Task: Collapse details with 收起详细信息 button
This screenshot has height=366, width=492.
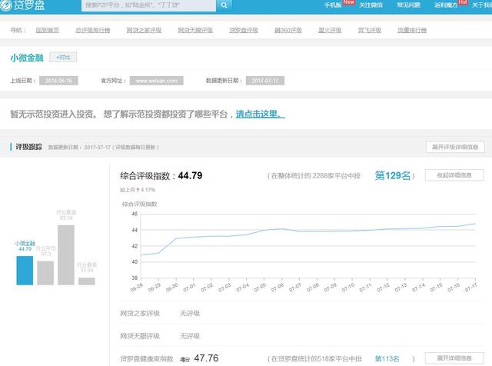Action: click(454, 175)
